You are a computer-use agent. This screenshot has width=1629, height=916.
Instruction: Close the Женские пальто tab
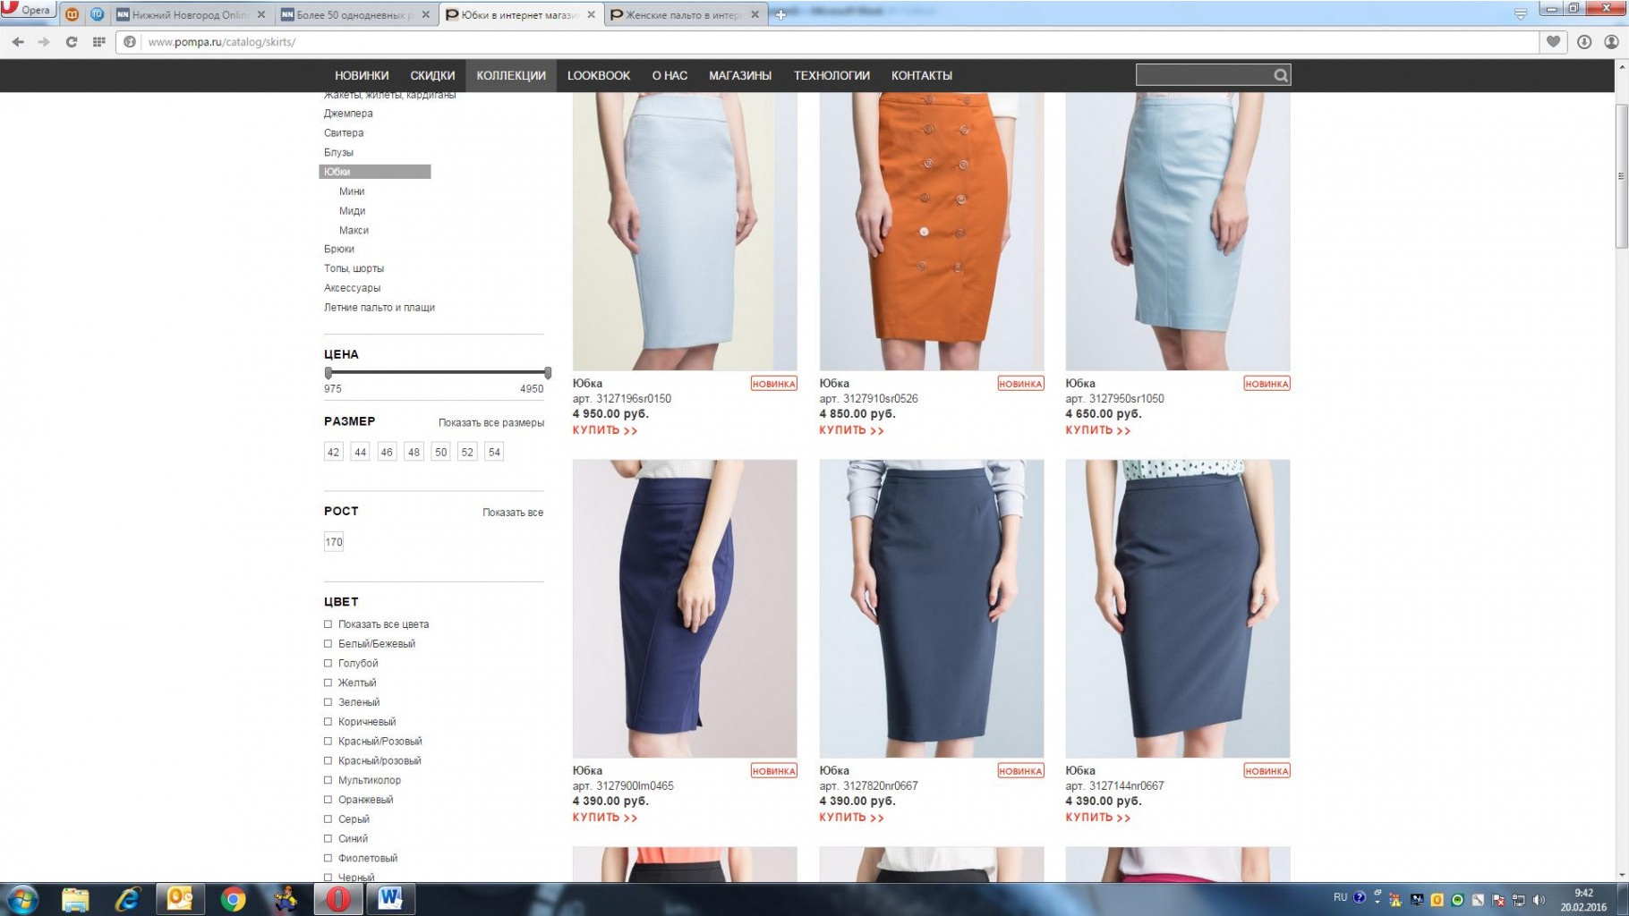[755, 14]
